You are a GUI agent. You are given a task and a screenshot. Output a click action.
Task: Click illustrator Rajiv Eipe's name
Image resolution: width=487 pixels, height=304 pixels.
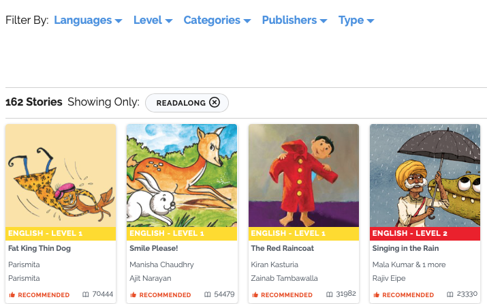point(388,278)
